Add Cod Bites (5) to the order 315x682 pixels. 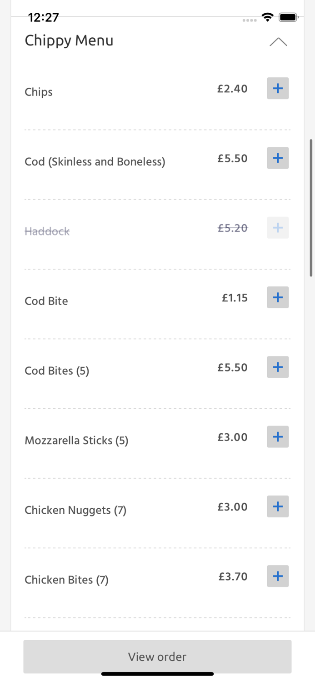(278, 367)
